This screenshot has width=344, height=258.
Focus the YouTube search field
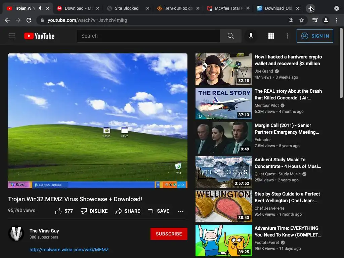pos(148,36)
